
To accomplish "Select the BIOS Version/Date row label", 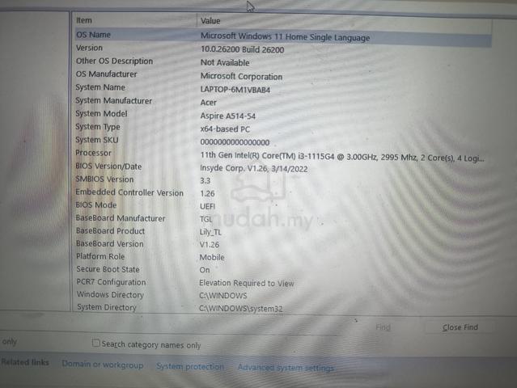I will point(108,167).
